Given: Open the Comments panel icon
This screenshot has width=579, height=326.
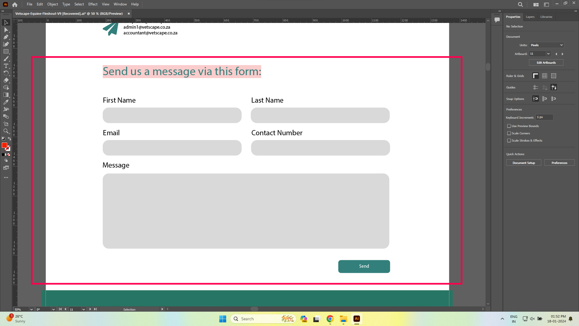Looking at the screenshot, I should coord(497,20).
